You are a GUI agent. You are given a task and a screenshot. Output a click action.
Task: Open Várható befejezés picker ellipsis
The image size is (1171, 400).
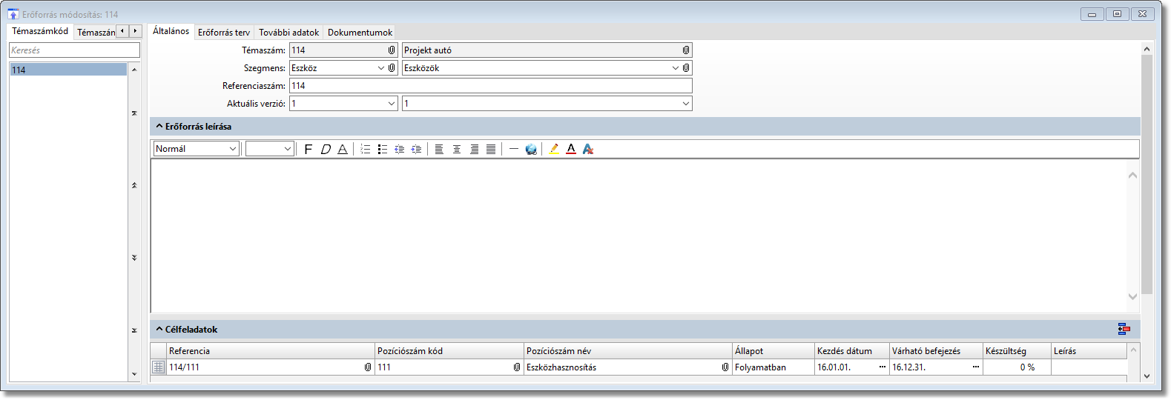[x=976, y=367]
